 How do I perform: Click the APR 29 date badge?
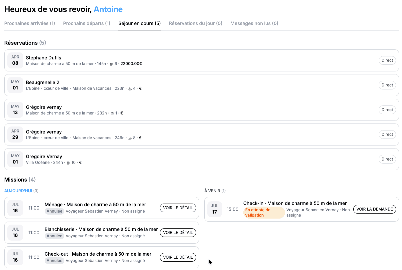pyautogui.click(x=15, y=134)
